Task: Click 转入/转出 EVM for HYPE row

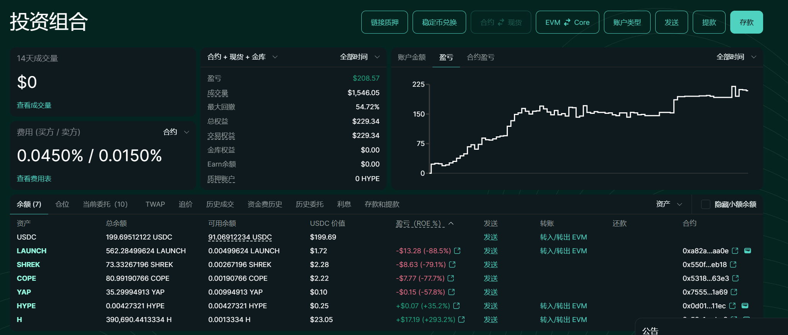Action: pos(563,306)
